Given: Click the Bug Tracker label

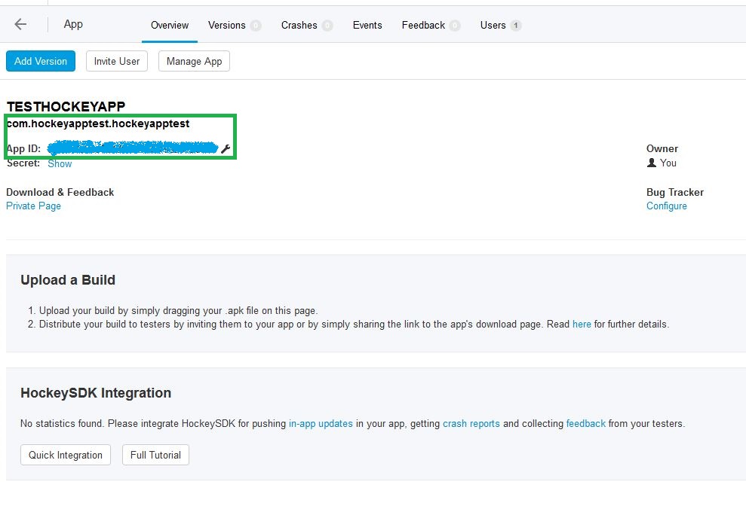Looking at the screenshot, I should (x=674, y=192).
